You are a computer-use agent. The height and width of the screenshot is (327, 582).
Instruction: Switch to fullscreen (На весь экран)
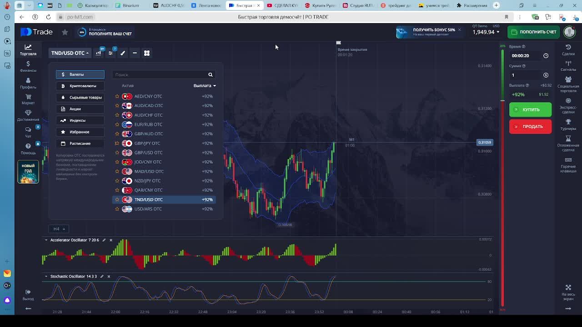568,292
